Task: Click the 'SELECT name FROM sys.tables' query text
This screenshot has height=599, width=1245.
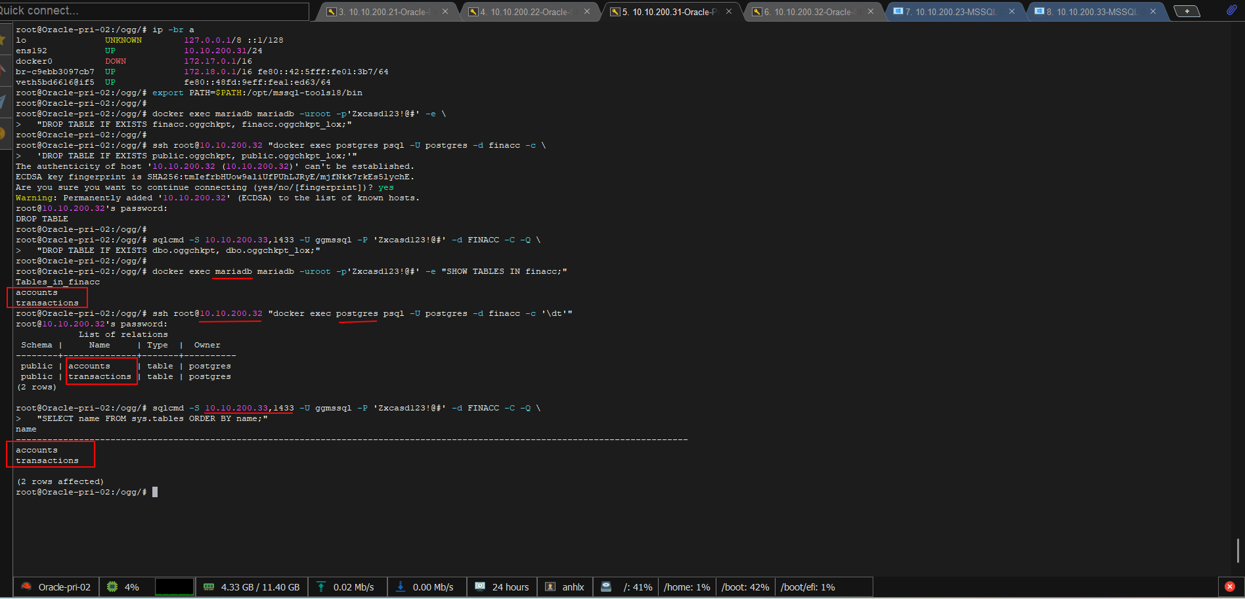Action: 152,418
